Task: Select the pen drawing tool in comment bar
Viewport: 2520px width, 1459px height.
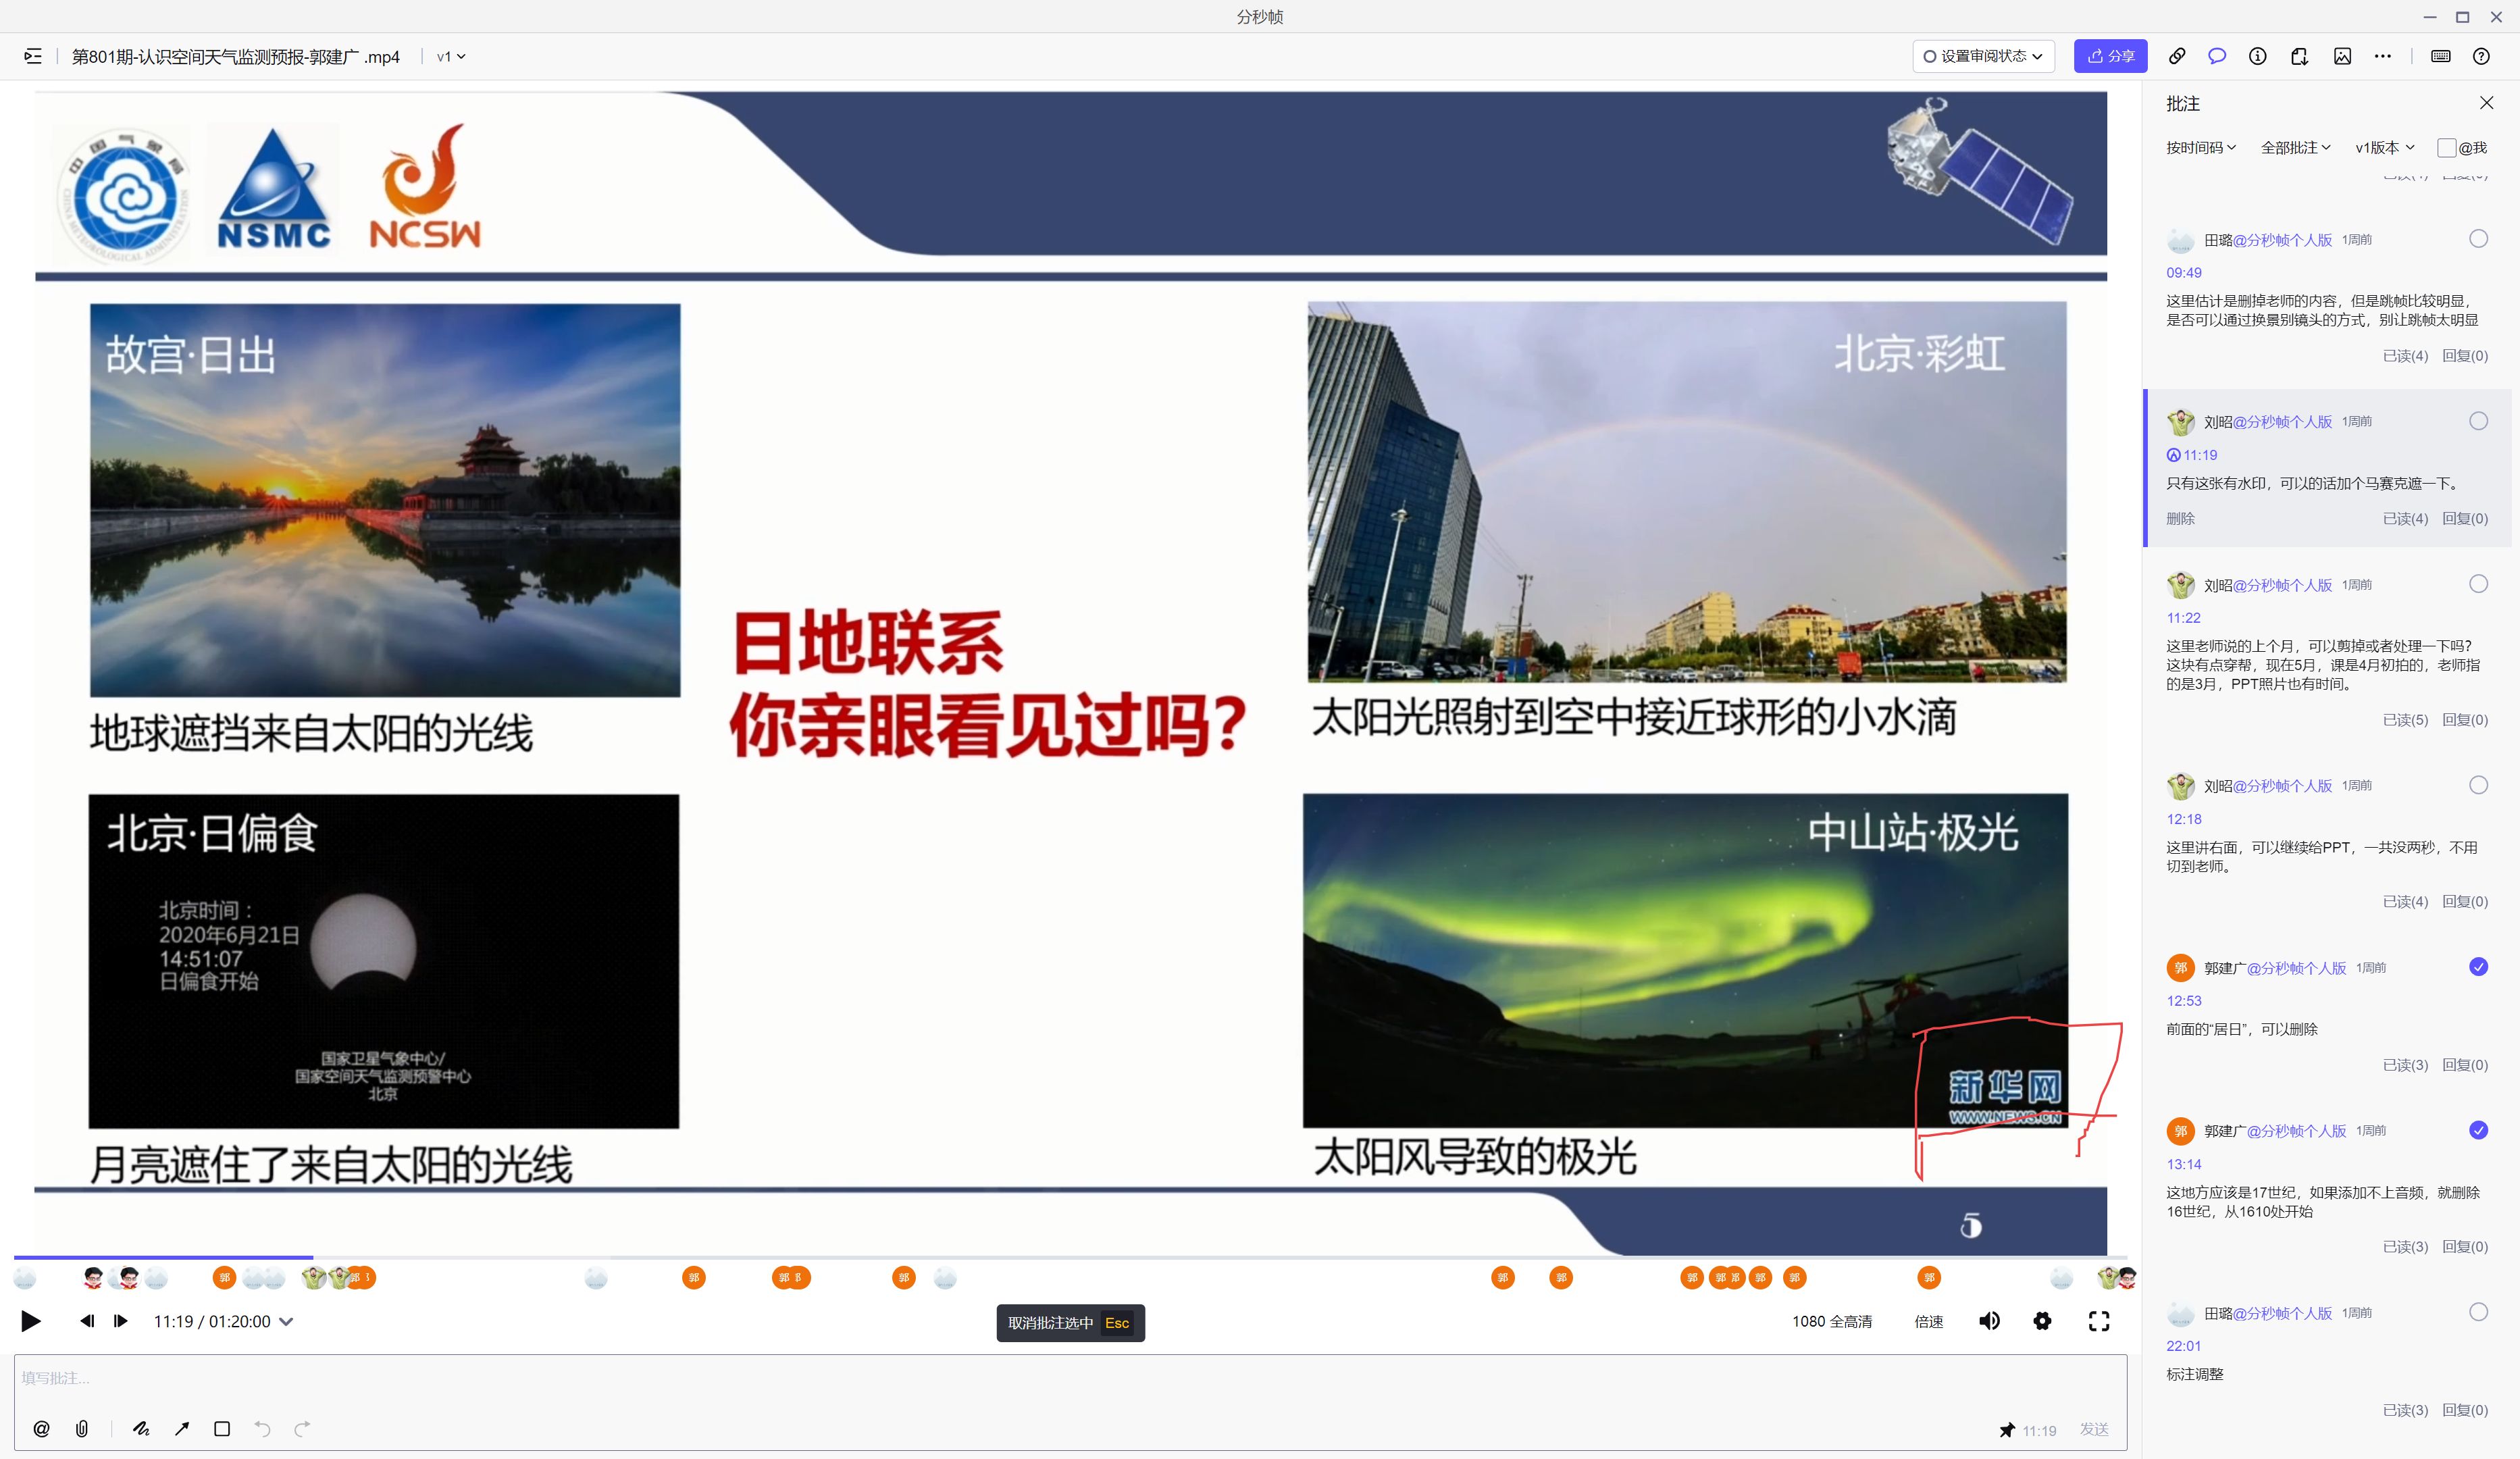Action: [x=141, y=1429]
